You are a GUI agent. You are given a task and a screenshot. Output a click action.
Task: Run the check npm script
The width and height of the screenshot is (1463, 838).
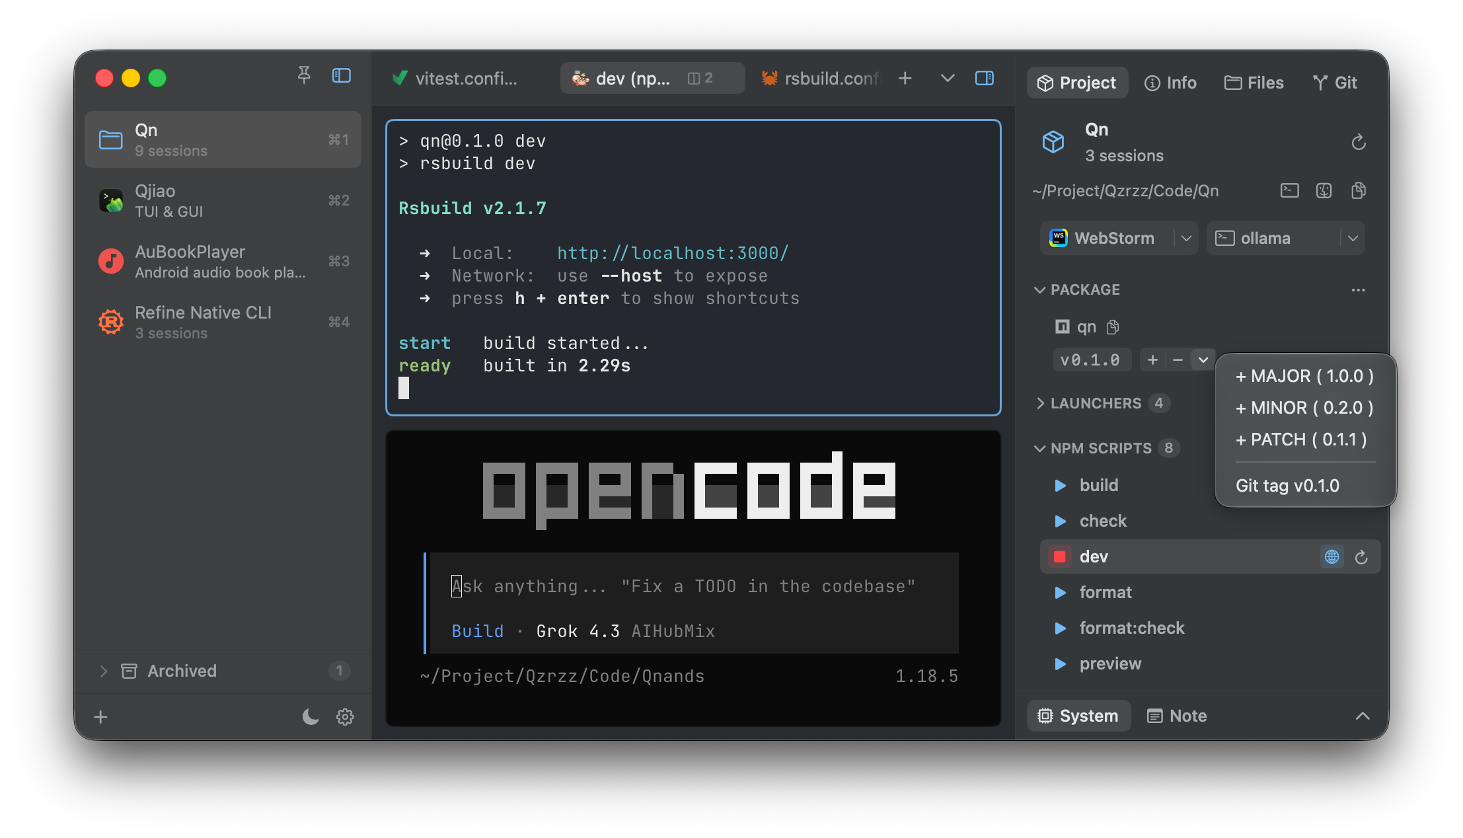[x=1061, y=521]
